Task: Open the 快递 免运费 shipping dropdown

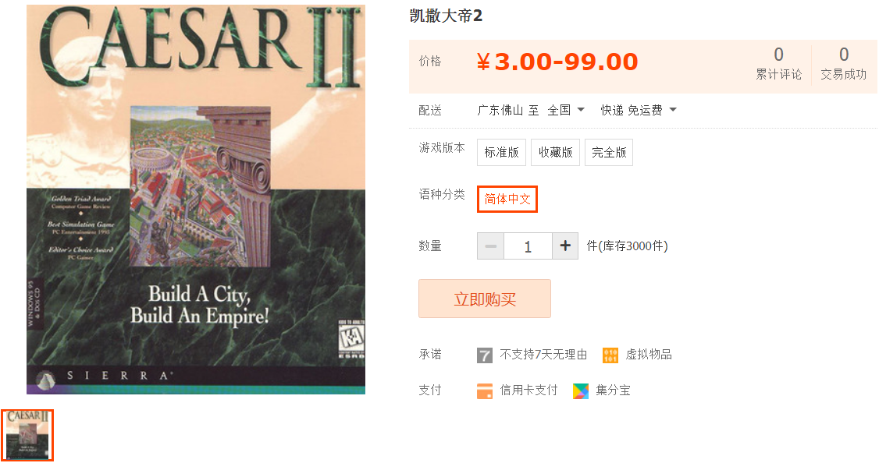Action: pyautogui.click(x=639, y=110)
